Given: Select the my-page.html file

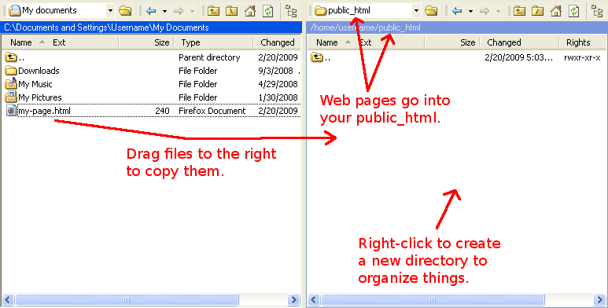Looking at the screenshot, I should point(152,111).
